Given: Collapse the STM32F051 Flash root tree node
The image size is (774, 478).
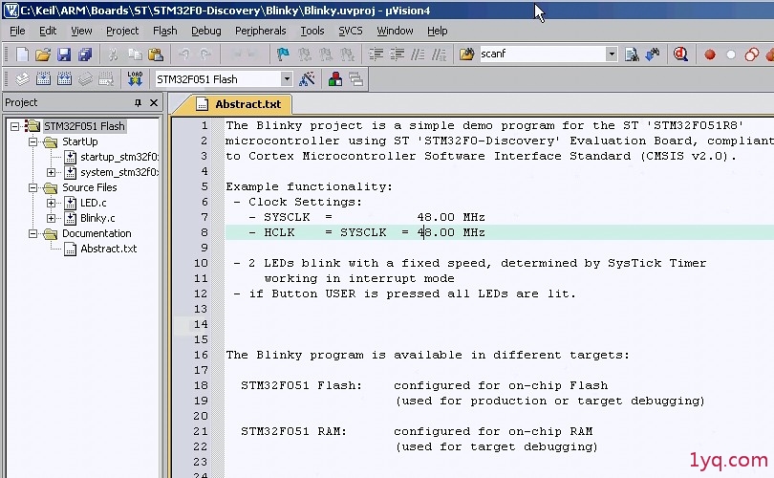Looking at the screenshot, I should 14,126.
